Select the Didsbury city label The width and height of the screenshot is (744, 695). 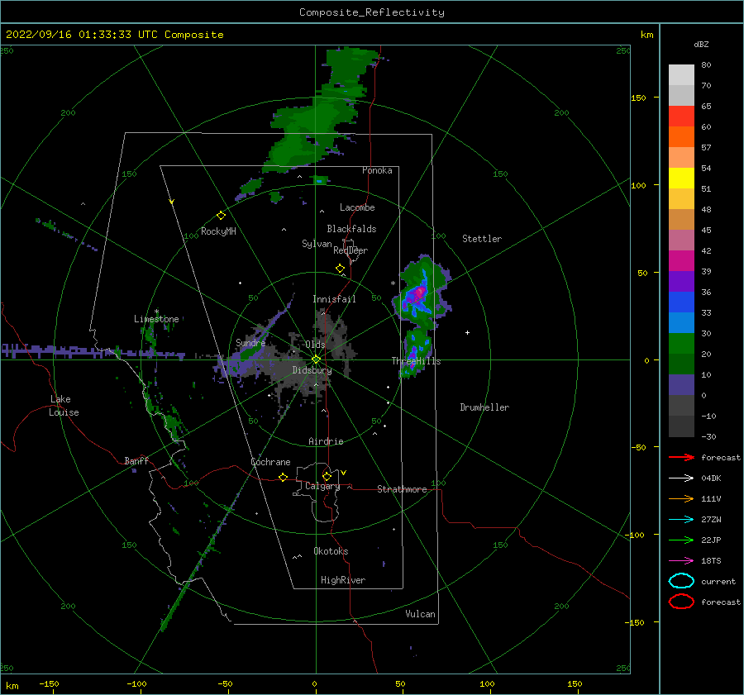[x=312, y=370]
